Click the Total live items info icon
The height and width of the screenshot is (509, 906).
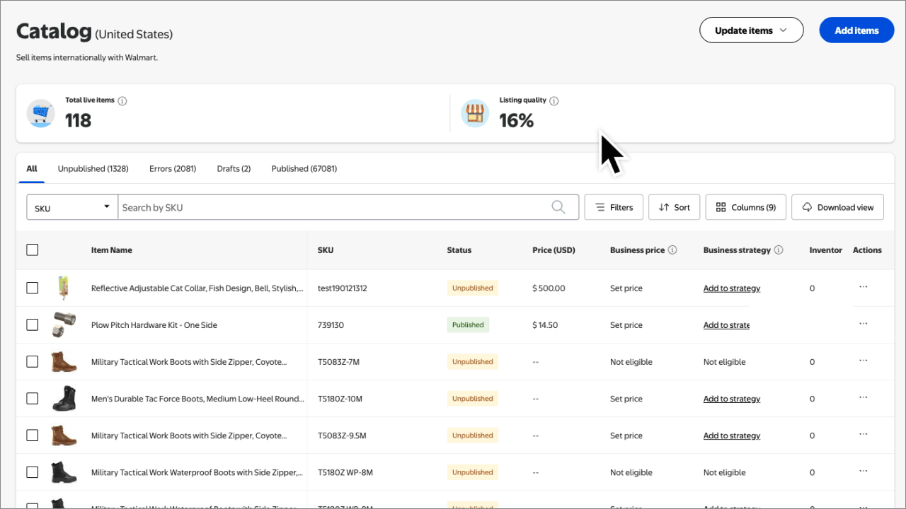point(122,100)
